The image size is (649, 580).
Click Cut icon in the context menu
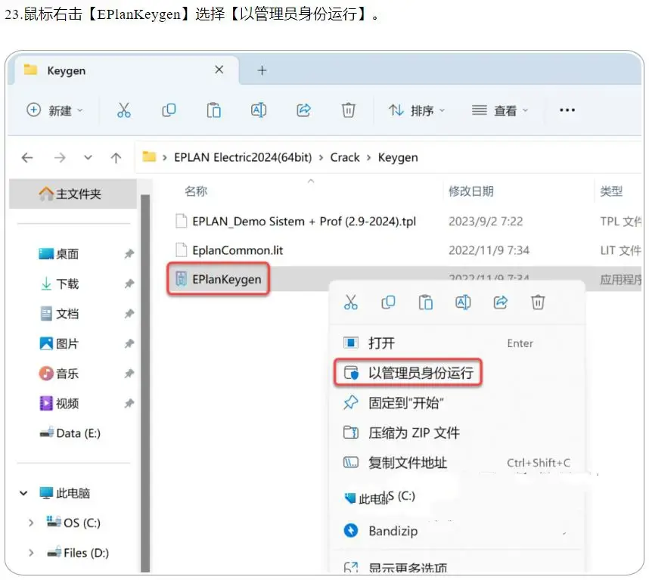(x=350, y=302)
